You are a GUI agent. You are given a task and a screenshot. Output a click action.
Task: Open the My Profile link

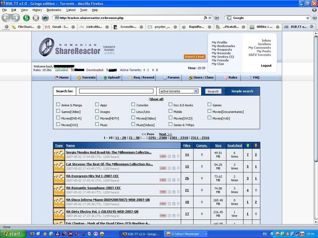click(219, 42)
